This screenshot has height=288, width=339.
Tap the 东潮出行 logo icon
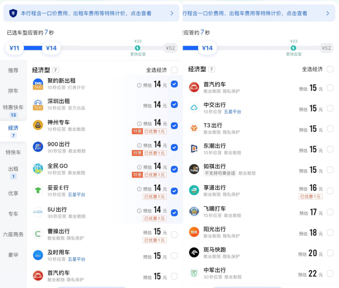click(x=194, y=149)
